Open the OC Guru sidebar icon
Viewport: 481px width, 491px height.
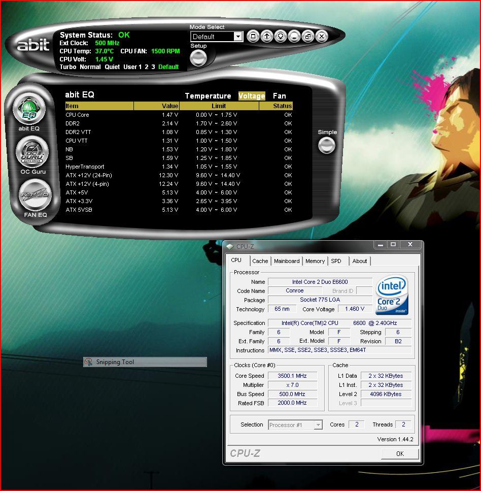[32, 152]
